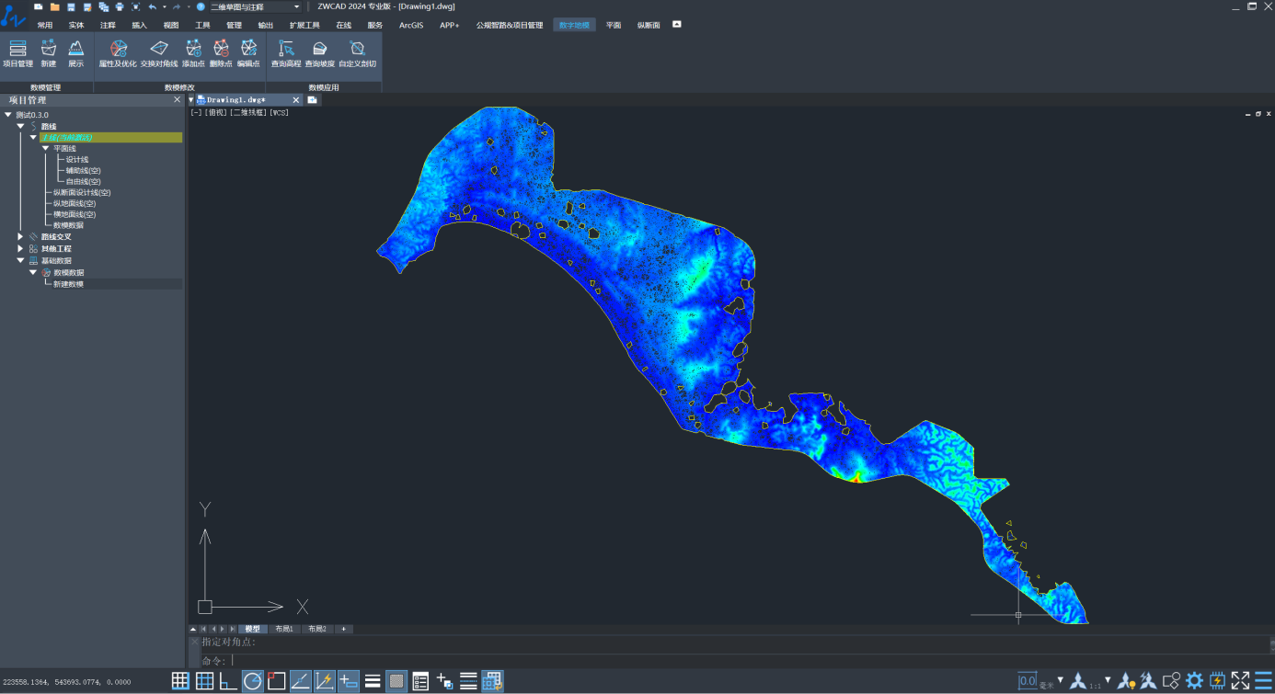This screenshot has width=1275, height=694.
Task: Expand the 其他工程 tree node
Action: [20, 249]
